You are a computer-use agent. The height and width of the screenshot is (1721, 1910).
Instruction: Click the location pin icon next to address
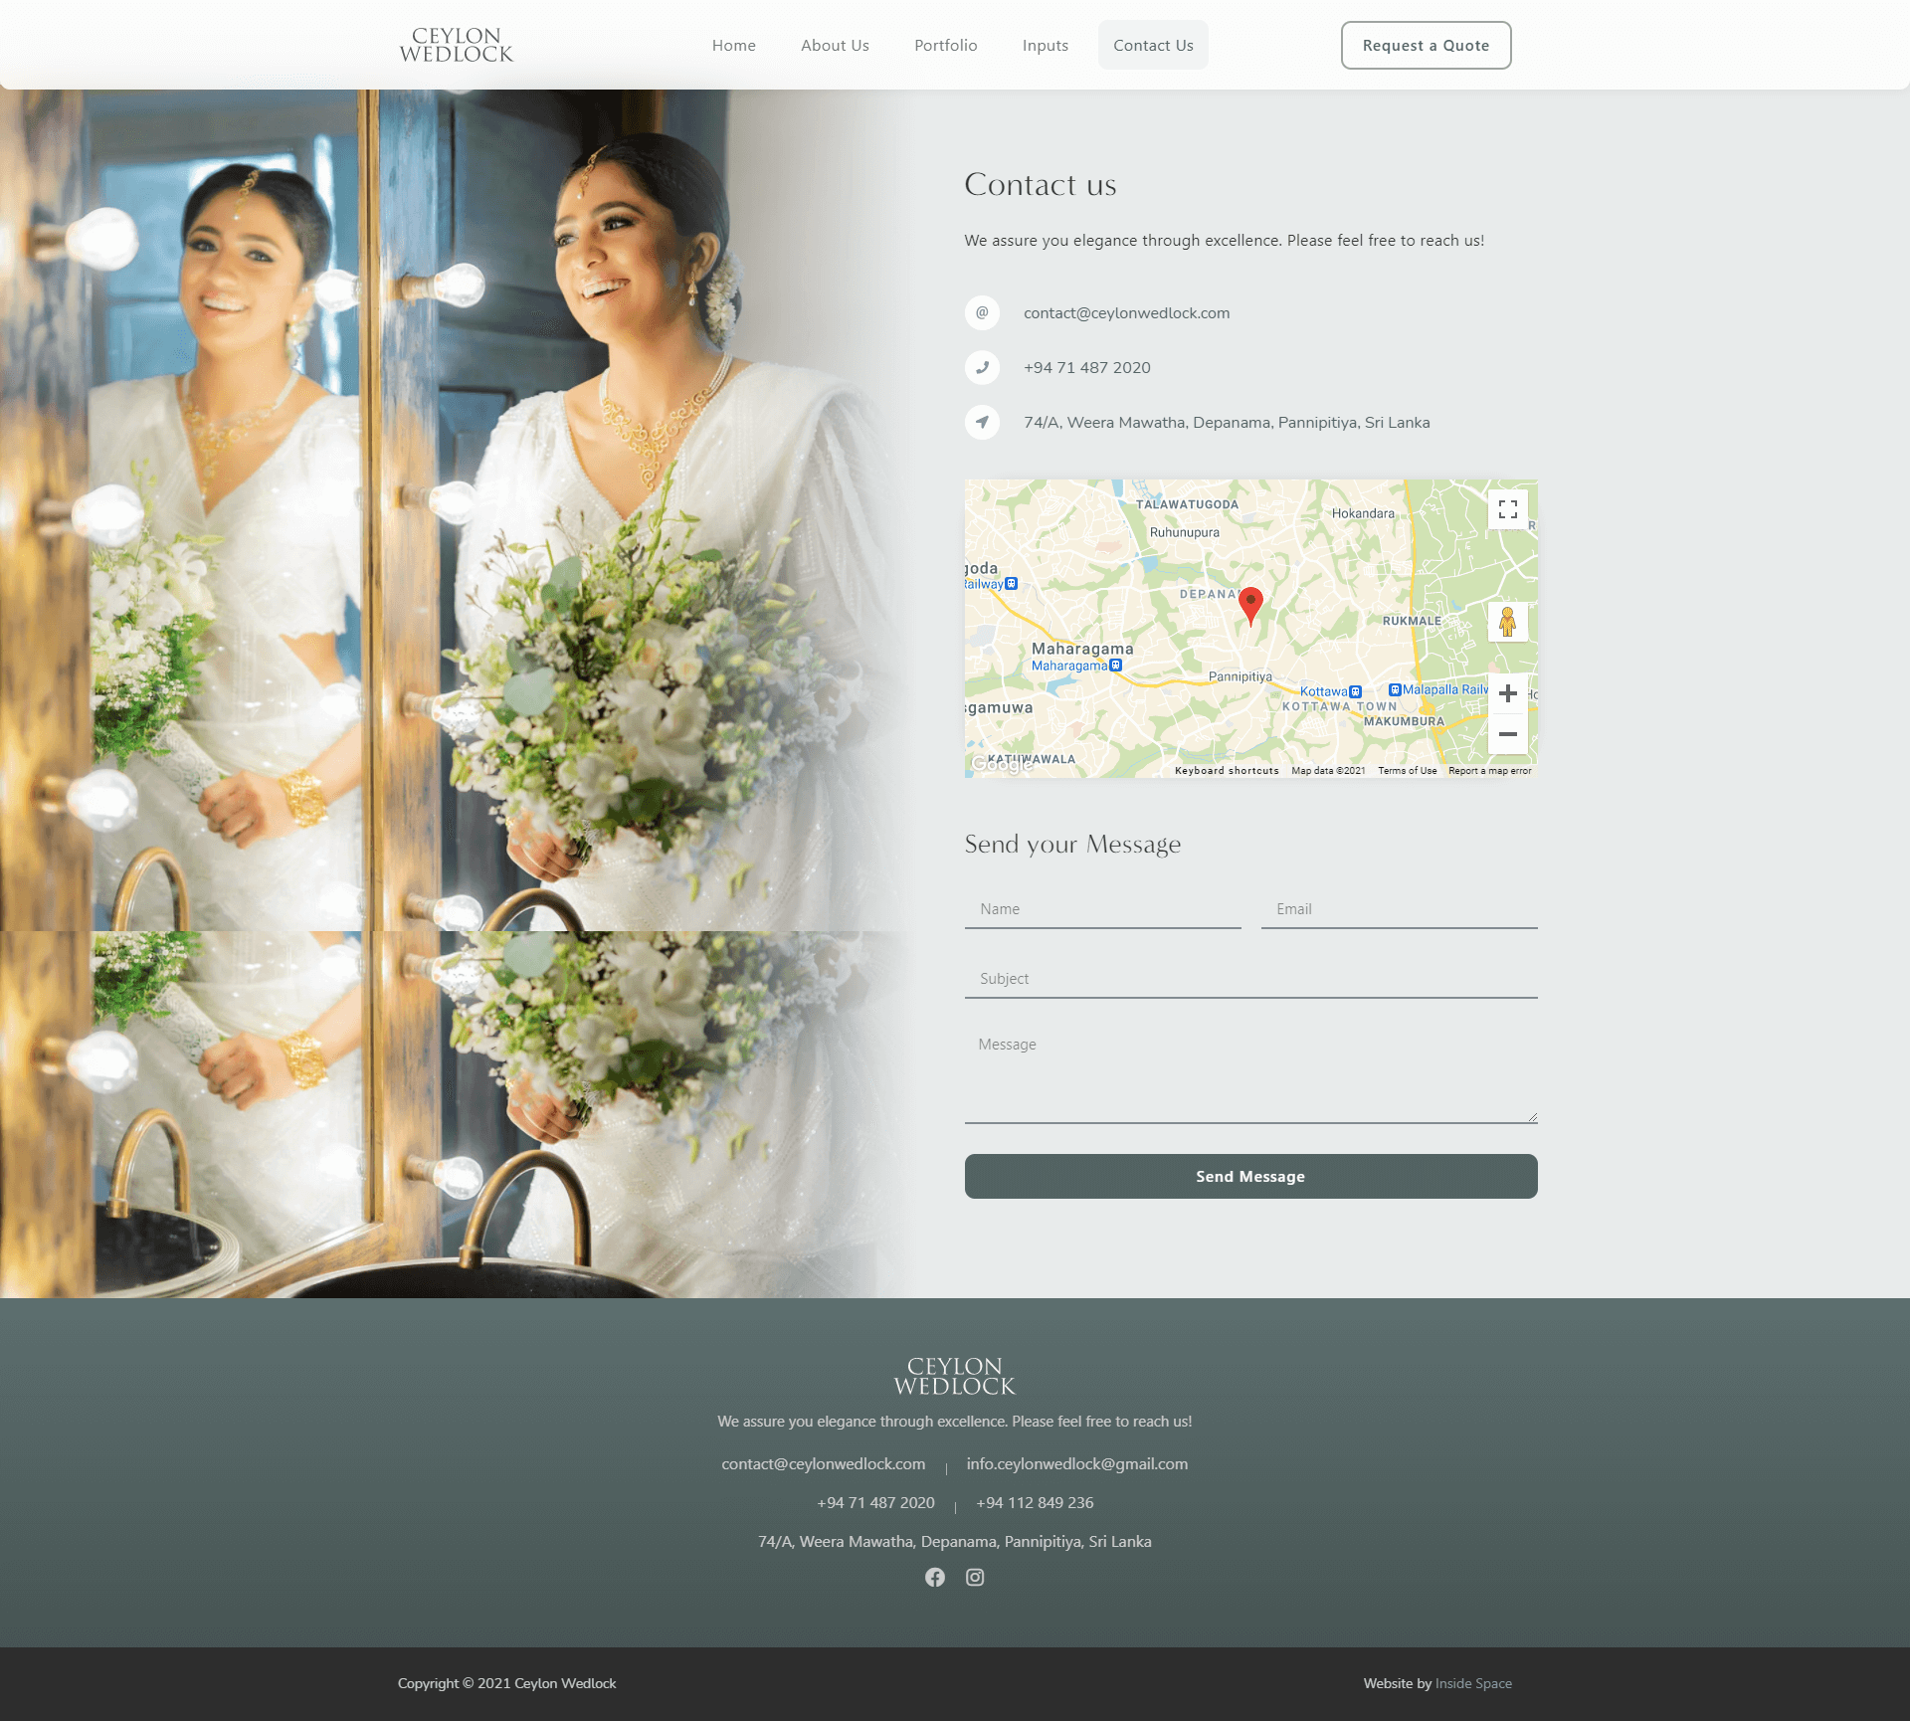pos(982,420)
